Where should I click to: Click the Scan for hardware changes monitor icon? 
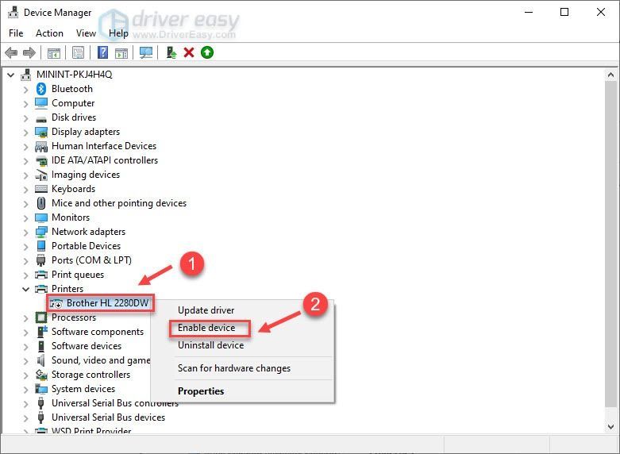tap(146, 52)
